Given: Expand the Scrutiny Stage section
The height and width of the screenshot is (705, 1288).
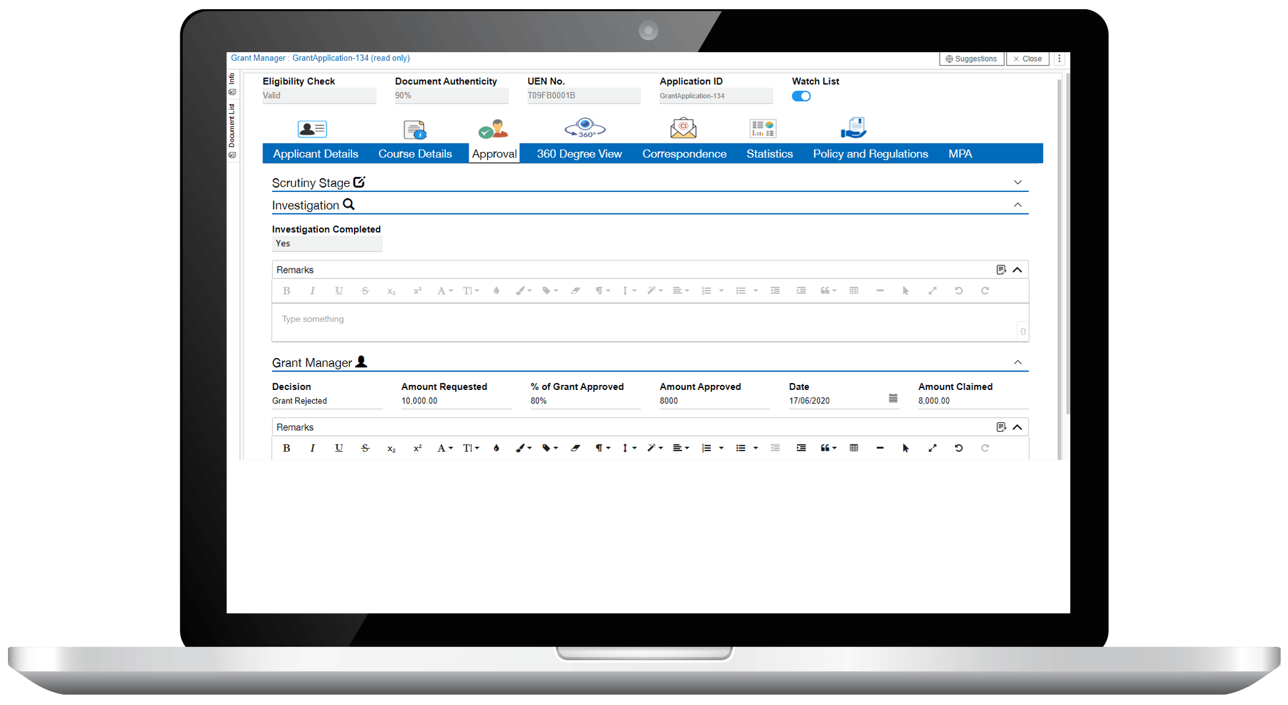Looking at the screenshot, I should [x=1018, y=182].
